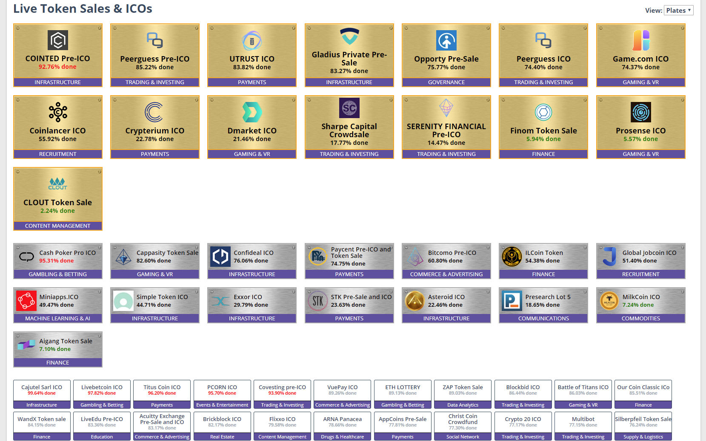Click the UTRUST ICO logo
Image resolution: width=706 pixels, height=441 pixels.
click(252, 41)
